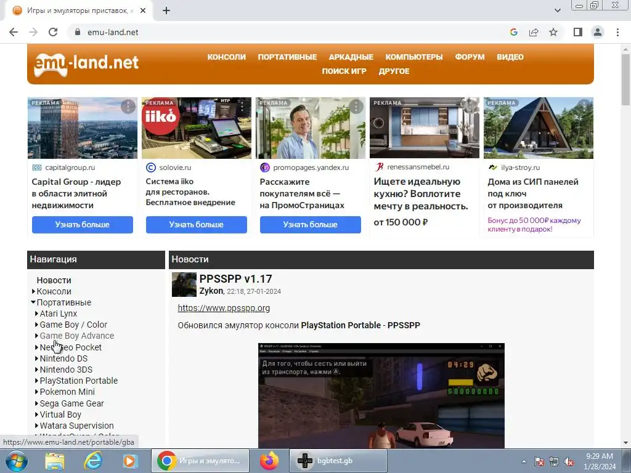Open Watara Supervision link
Viewport: 631px width, 473px height.
click(x=77, y=426)
